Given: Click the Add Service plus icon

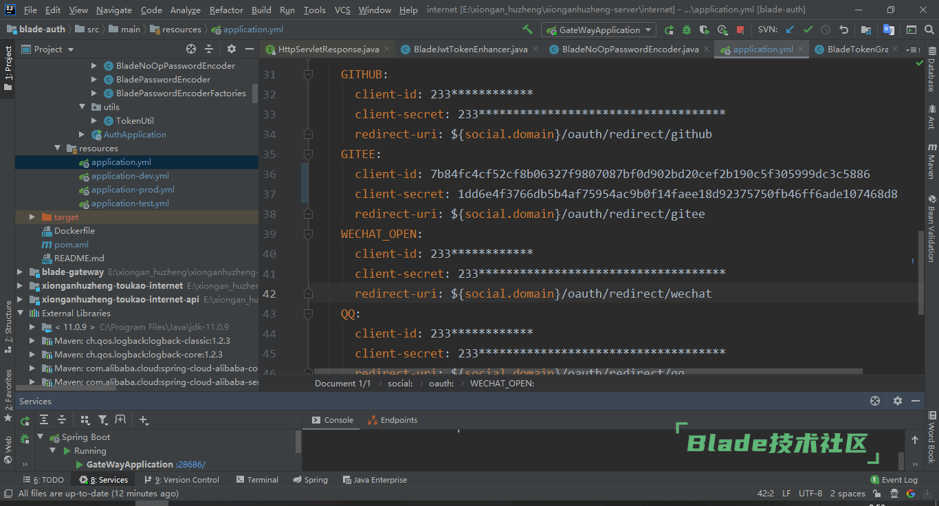Looking at the screenshot, I should [x=143, y=420].
